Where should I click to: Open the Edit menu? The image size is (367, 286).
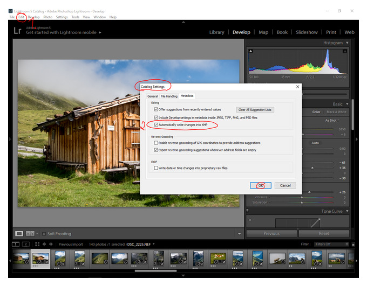click(21, 17)
